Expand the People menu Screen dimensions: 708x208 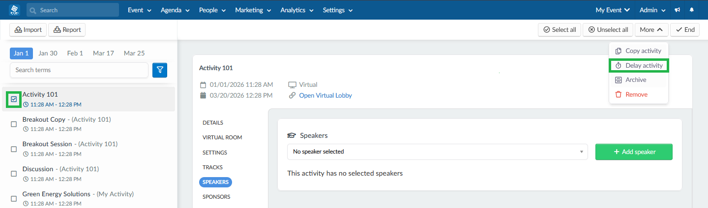click(212, 10)
